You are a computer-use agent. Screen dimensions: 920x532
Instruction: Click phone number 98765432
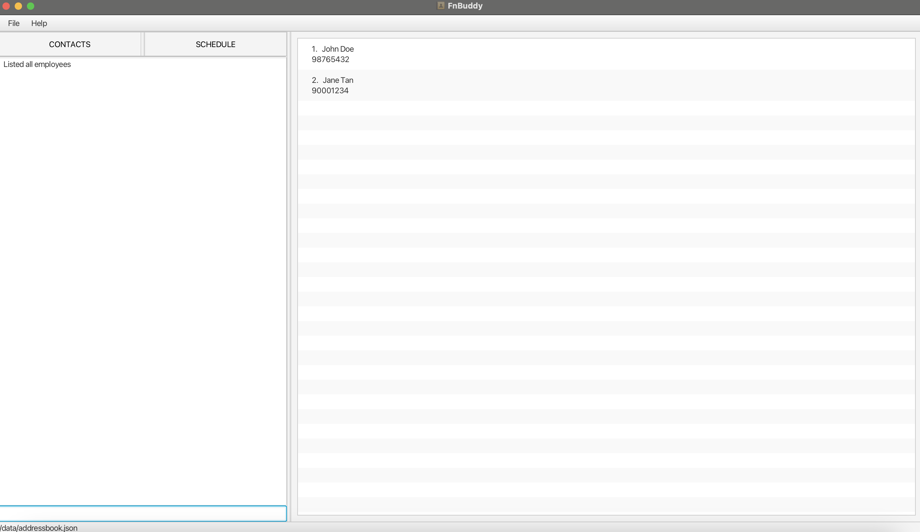pos(330,60)
